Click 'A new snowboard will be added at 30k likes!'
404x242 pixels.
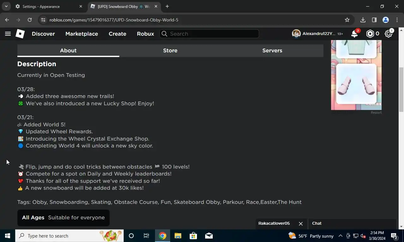click(x=80, y=188)
